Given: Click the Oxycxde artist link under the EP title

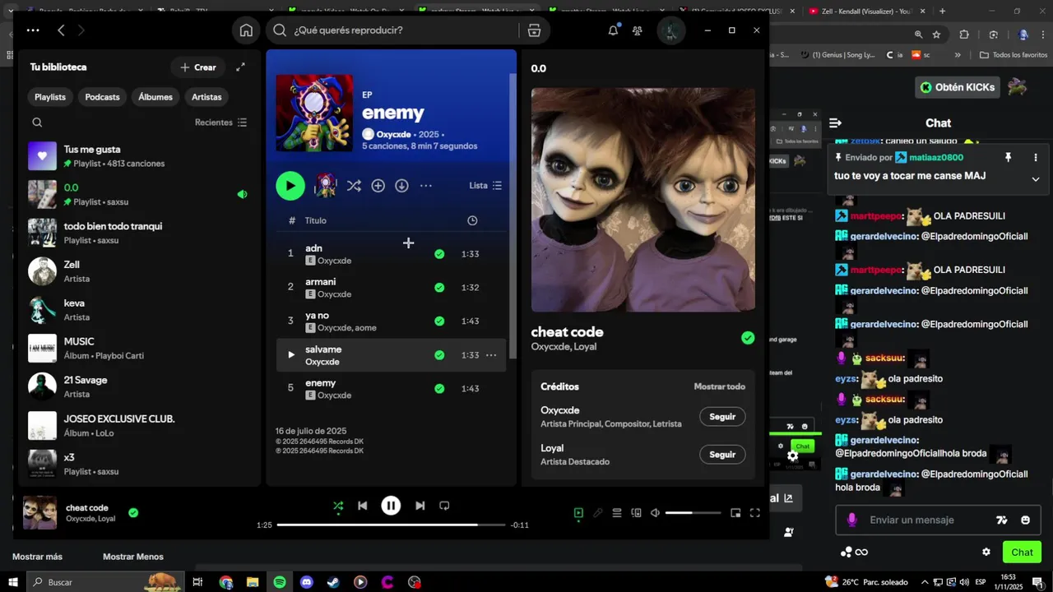Looking at the screenshot, I should tap(393, 134).
